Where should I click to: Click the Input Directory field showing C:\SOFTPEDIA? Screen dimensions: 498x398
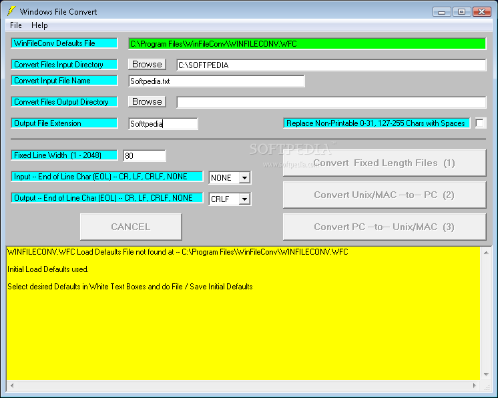click(331, 65)
